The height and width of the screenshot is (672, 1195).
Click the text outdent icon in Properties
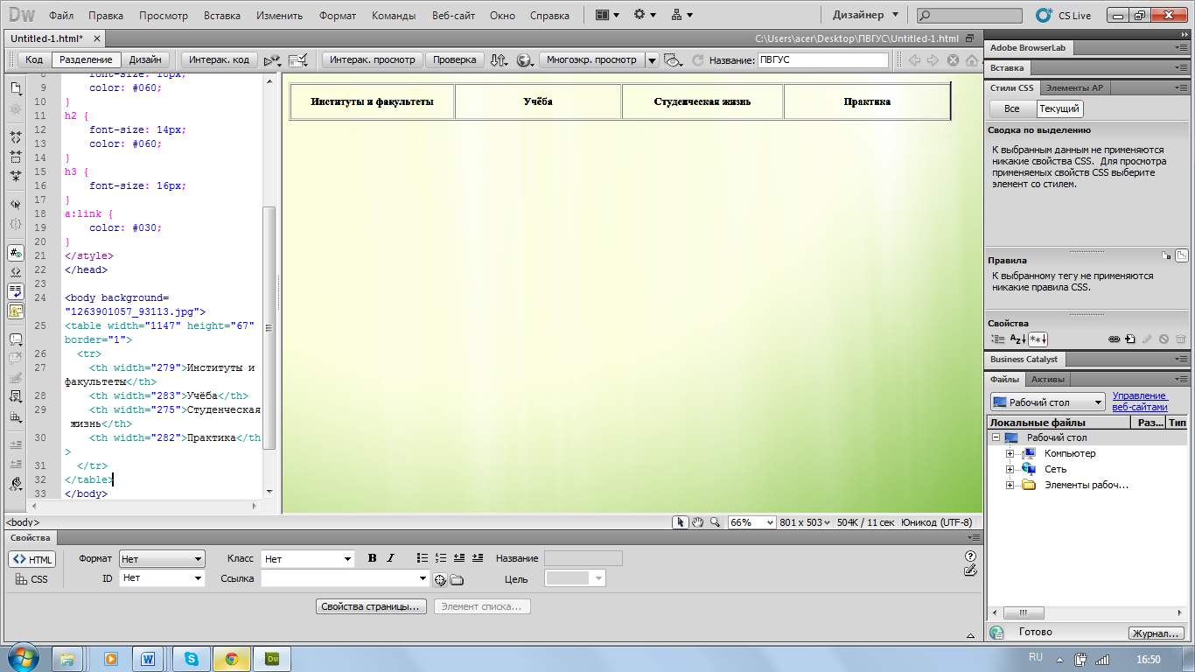click(x=459, y=557)
